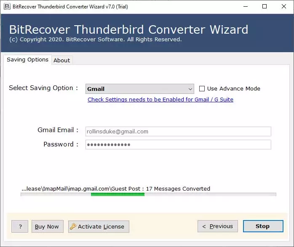Click the 'Select Saving Option :' label
Screen dimensions: 294x247
point(43,88)
